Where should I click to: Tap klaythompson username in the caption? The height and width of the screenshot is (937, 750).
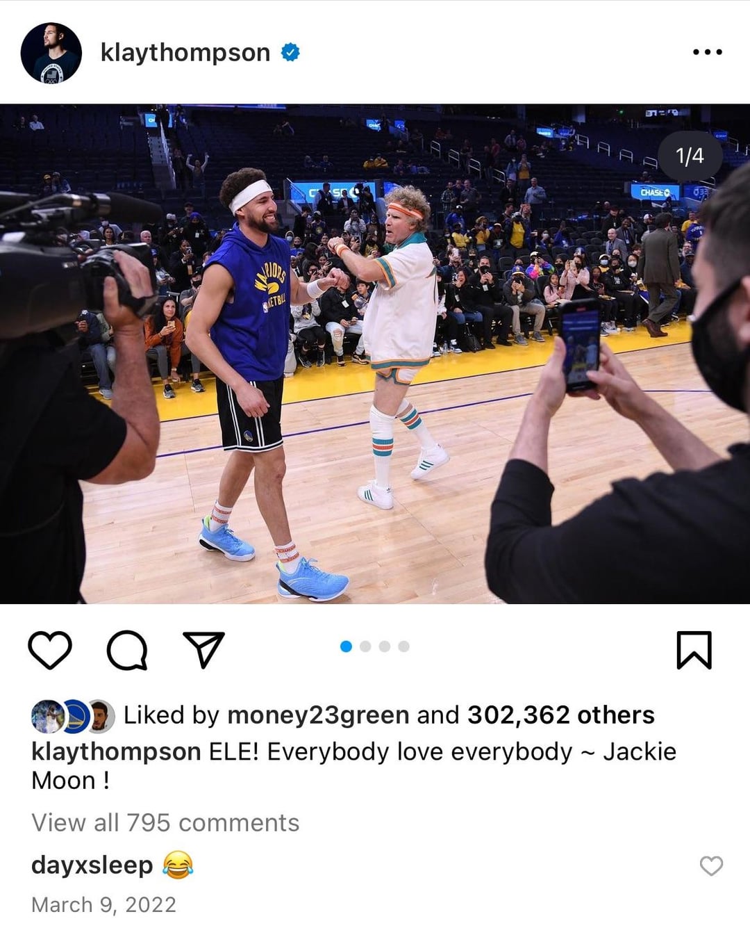116,751
